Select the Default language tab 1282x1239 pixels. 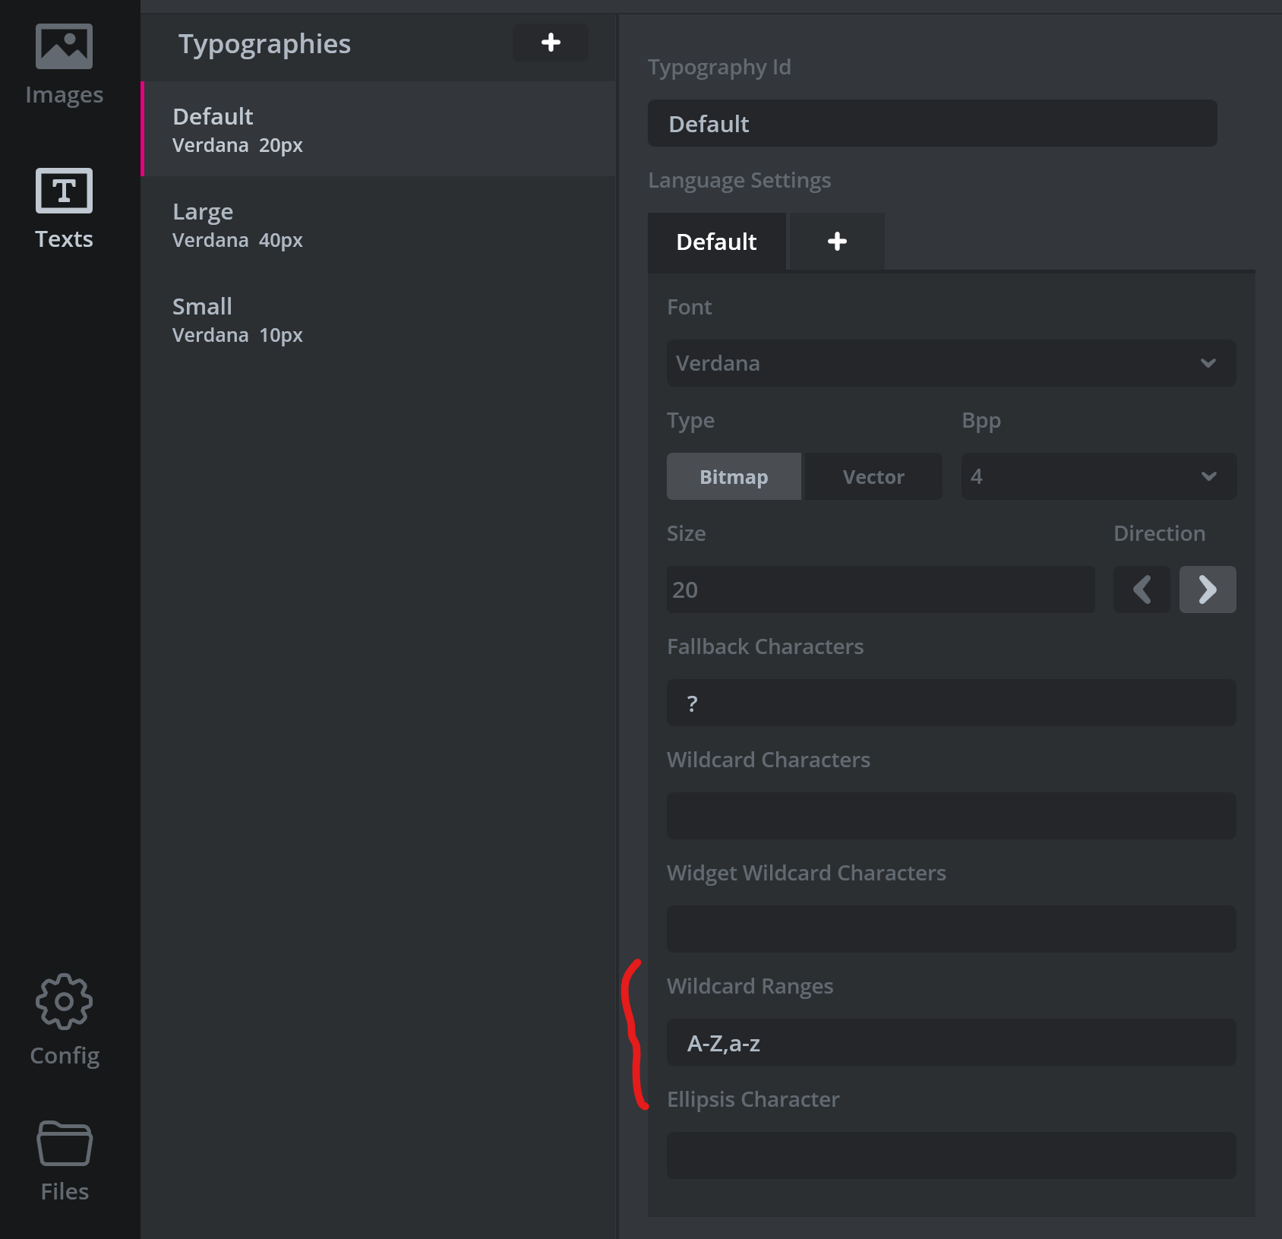715,242
